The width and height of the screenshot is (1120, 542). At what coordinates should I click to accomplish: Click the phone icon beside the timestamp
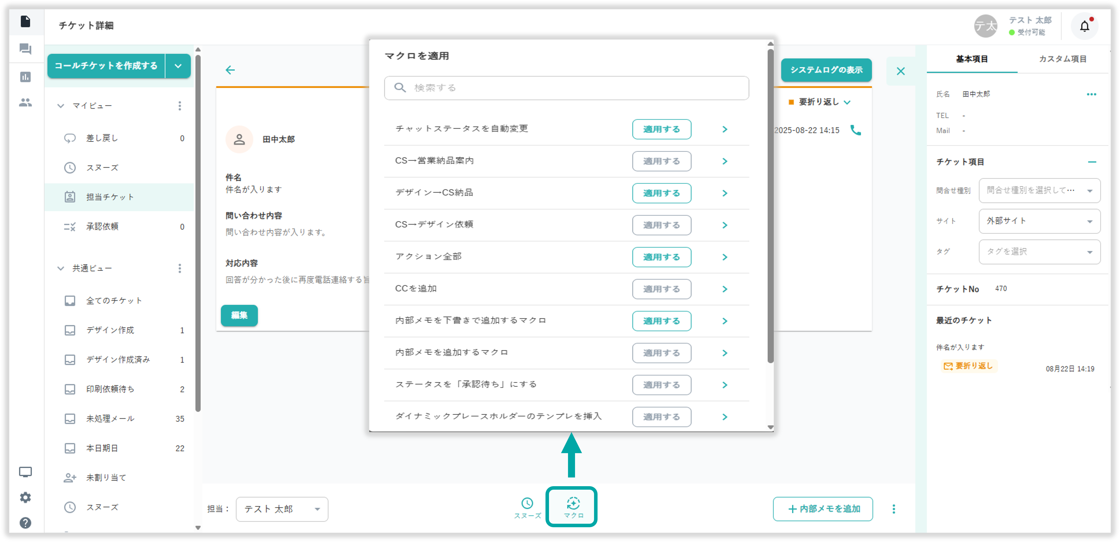(x=855, y=130)
